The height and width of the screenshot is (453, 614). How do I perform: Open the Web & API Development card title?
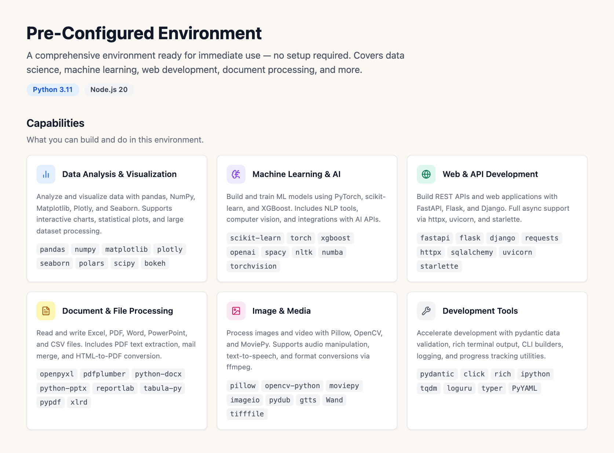490,174
